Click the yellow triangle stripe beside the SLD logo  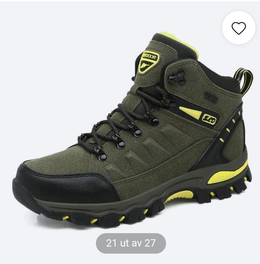190,113
